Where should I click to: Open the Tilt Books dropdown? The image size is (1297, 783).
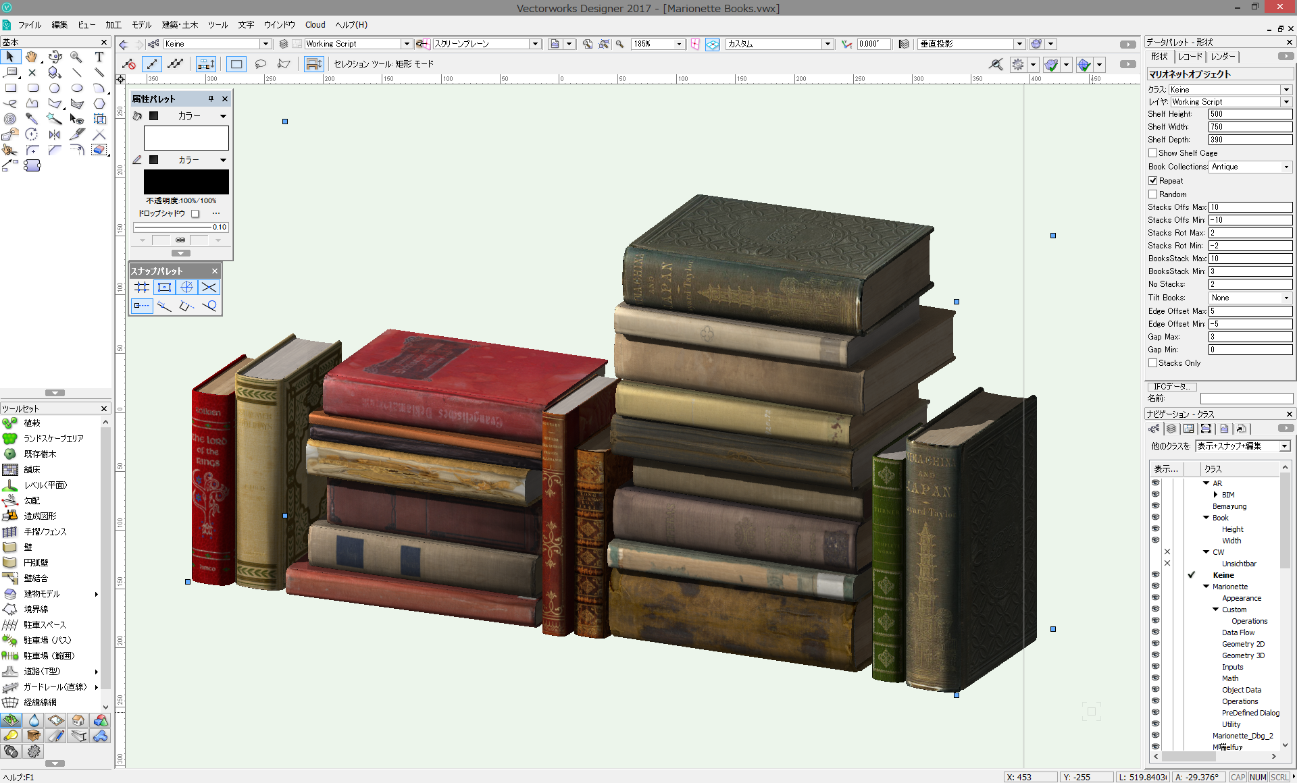tap(1250, 298)
